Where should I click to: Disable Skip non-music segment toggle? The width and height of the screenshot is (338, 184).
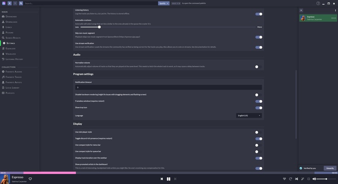pos(259,37)
